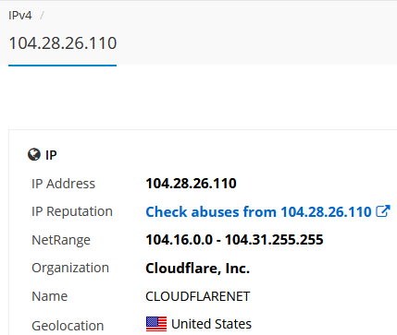The image size is (397, 335).
Task: Click the globe icon beside IP heading
Action: (x=34, y=154)
